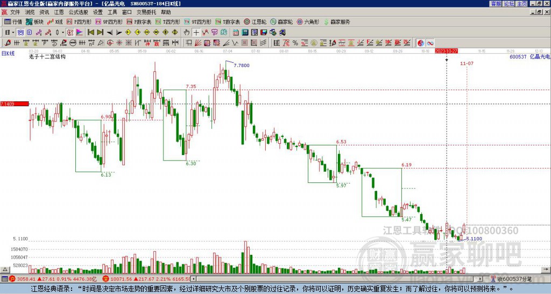
Task: Expand the 日 period dropdown
Action: click(x=13, y=33)
